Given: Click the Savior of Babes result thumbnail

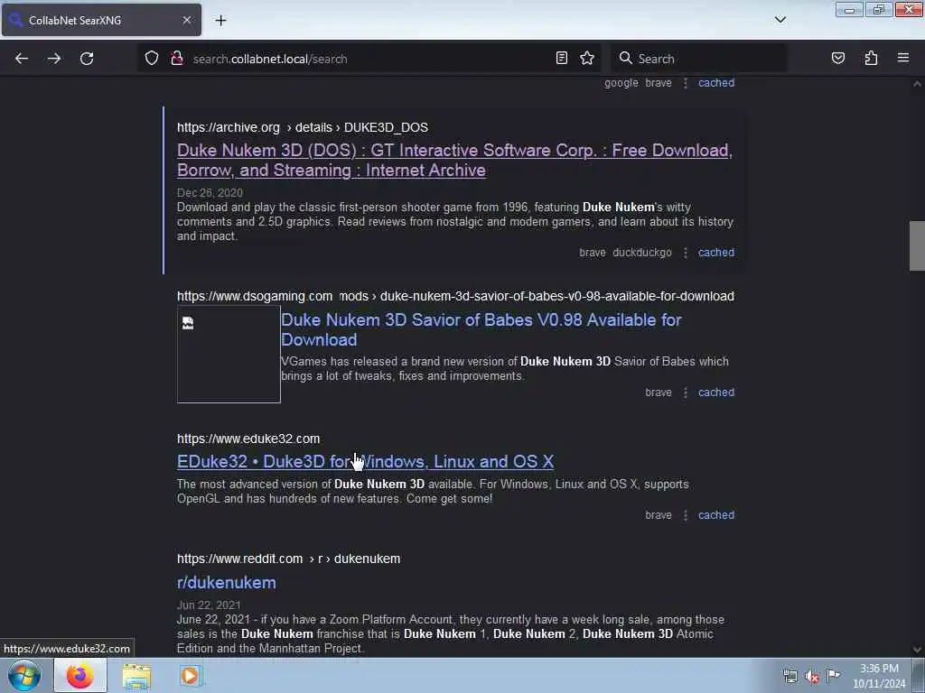Looking at the screenshot, I should coord(229,354).
